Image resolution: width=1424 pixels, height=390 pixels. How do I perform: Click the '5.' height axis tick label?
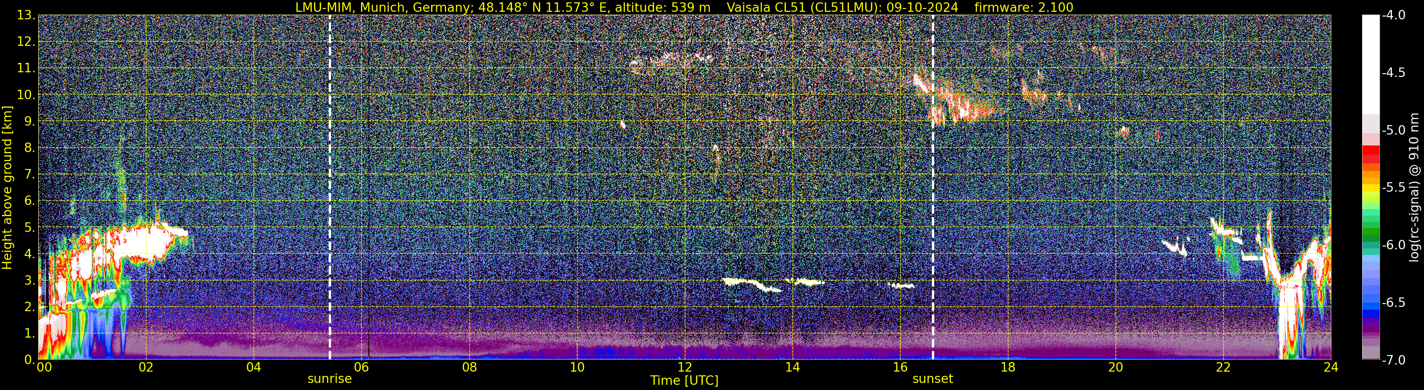pyautogui.click(x=29, y=228)
